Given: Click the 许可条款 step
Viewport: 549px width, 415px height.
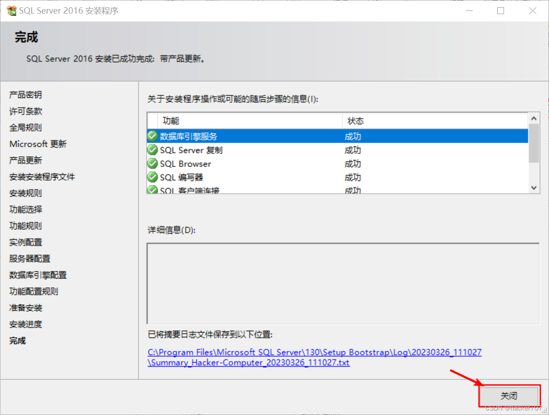Looking at the screenshot, I should tap(25, 111).
